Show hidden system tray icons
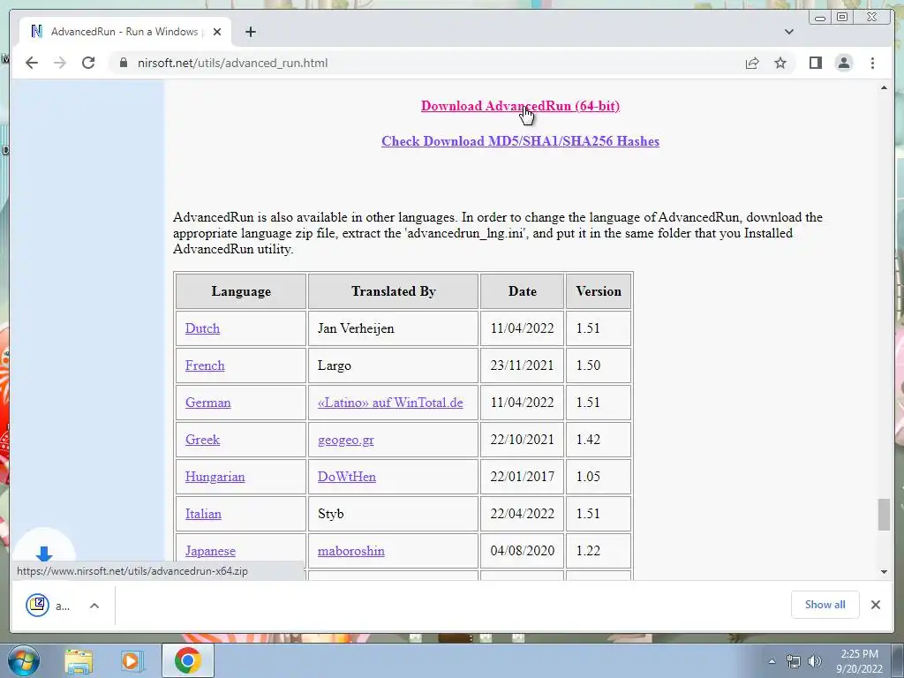904x678 pixels. (x=772, y=661)
